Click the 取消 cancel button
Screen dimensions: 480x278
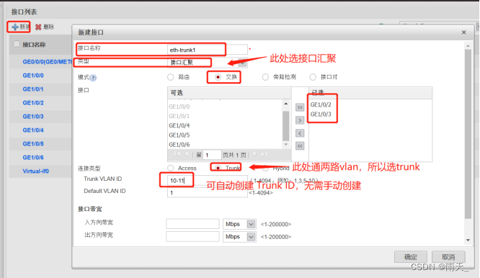[x=448, y=257]
